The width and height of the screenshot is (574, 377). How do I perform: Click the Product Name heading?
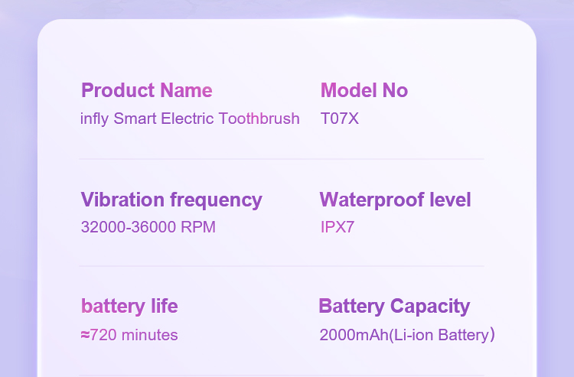point(146,90)
